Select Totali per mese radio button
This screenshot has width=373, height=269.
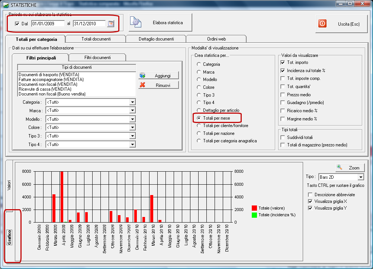[x=199, y=118]
